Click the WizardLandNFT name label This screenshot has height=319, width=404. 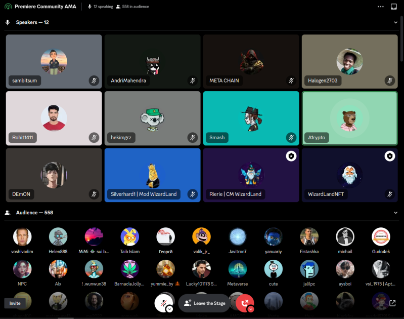point(326,194)
